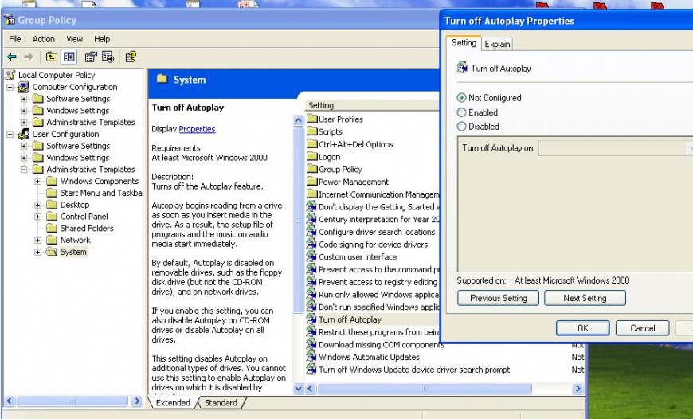Click the Start Menu and Taskbar folder icon

(52, 193)
